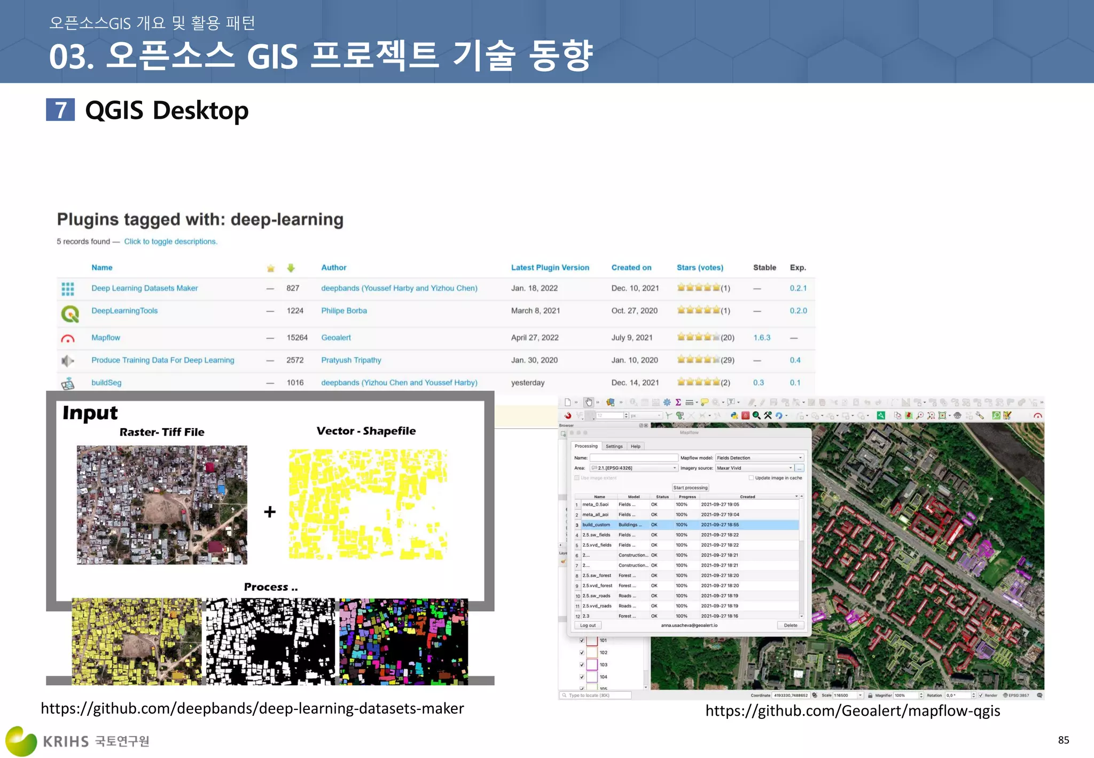This screenshot has width=1094, height=758.
Task: Click the ellipsis button beside Imagery source
Action: 800,468
